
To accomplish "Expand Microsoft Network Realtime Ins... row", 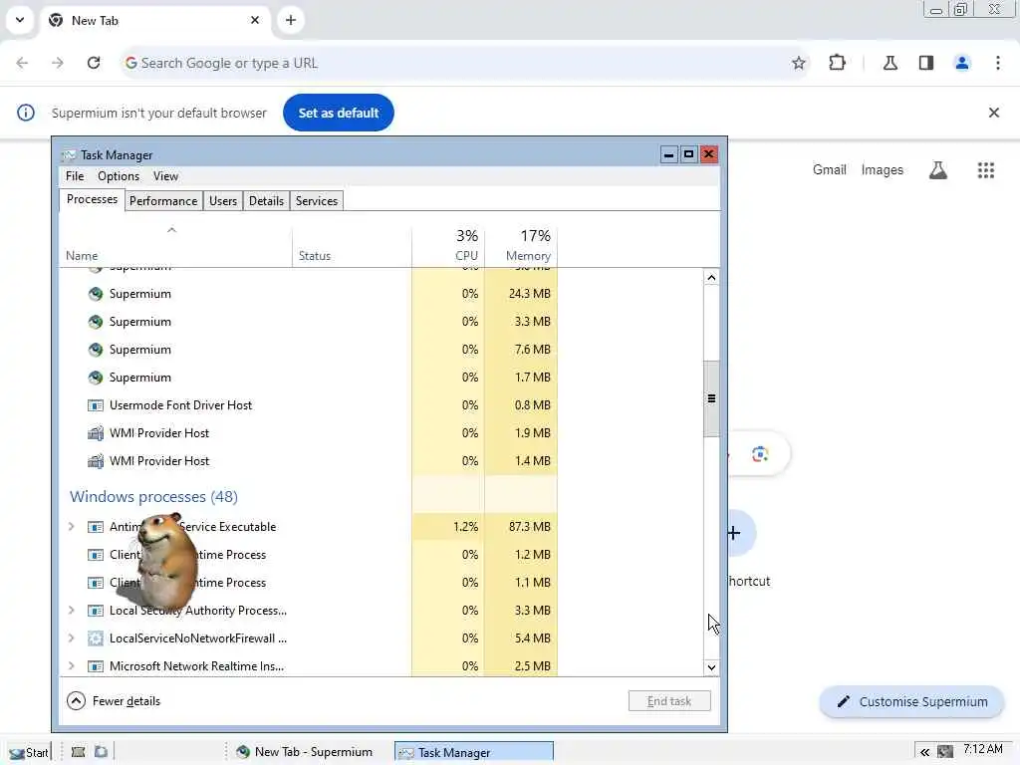I will (x=72, y=666).
